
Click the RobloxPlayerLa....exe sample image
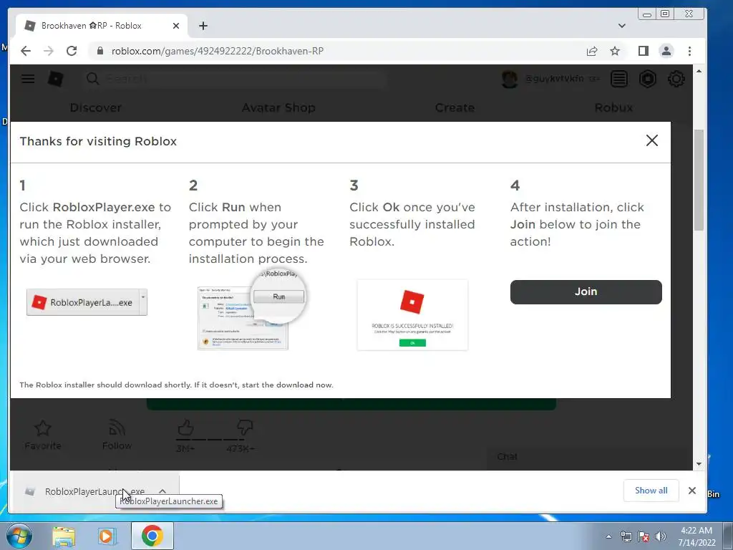tap(87, 302)
